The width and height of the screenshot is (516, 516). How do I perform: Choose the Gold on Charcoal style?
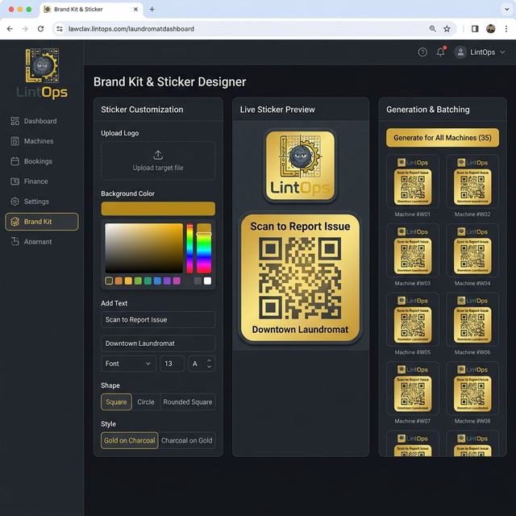pyautogui.click(x=129, y=440)
